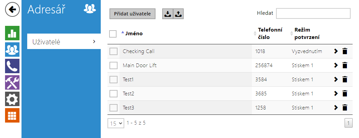Open the green status chart section
Screen dimensions: 359x138
click(12, 33)
